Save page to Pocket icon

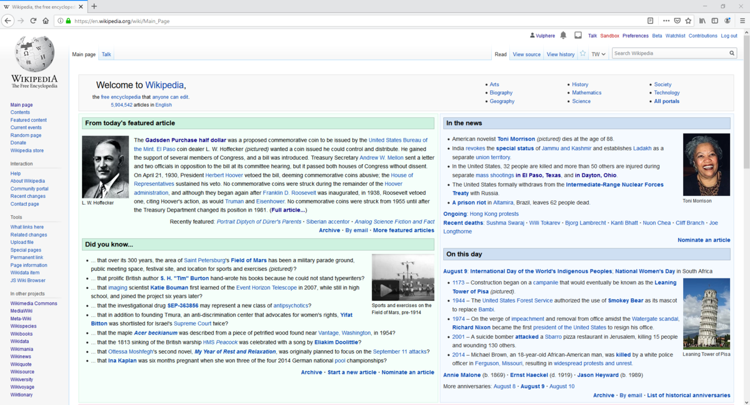(x=677, y=21)
